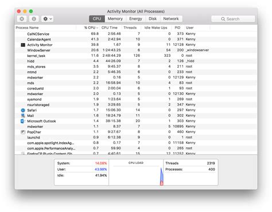Focus the Search field
The image size is (272, 212).
click(x=233, y=19)
